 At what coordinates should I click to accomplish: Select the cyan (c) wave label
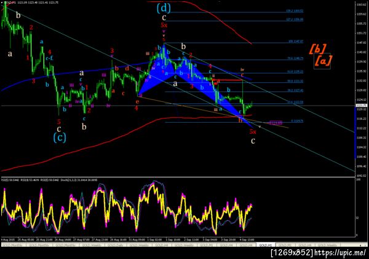pyautogui.click(x=60, y=137)
